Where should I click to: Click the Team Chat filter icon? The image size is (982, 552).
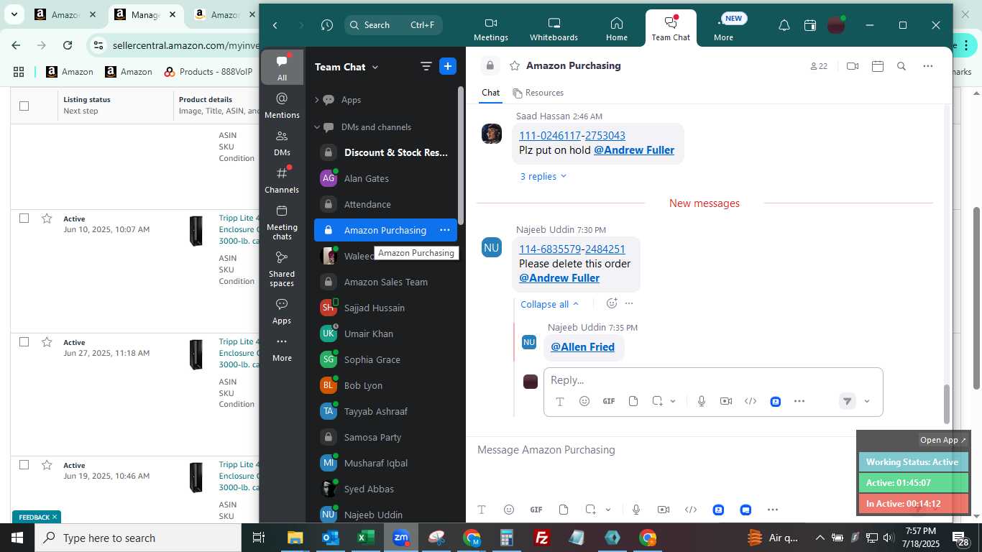(426, 67)
